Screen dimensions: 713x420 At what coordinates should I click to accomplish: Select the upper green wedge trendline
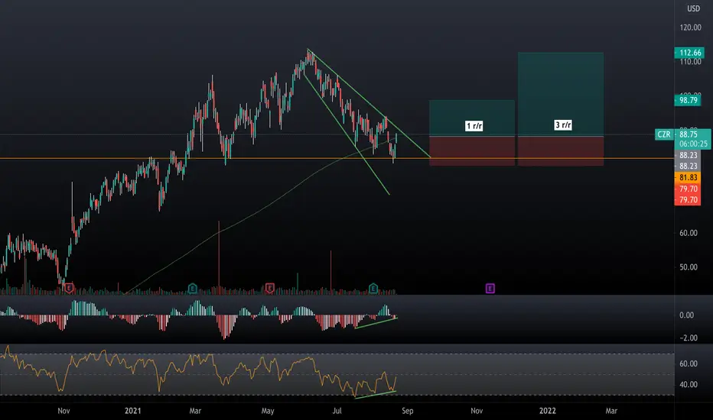[369, 103]
